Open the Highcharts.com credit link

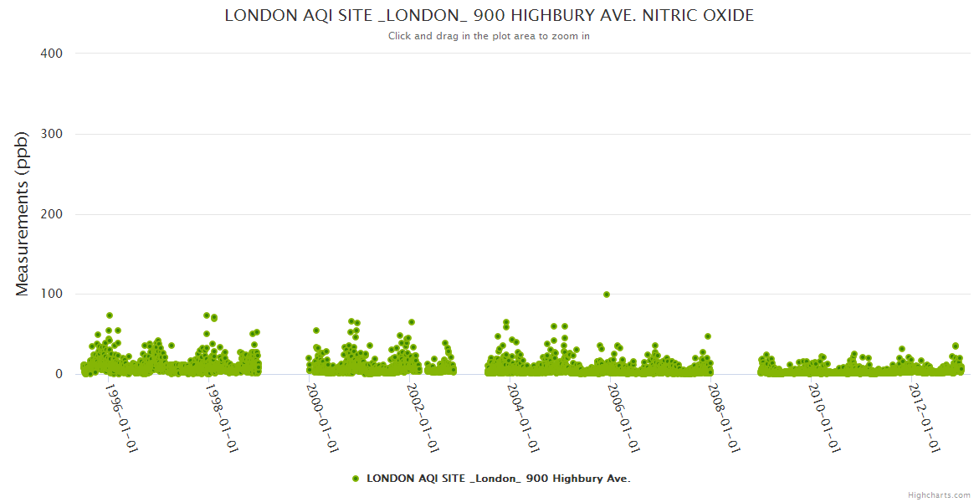pyautogui.click(x=939, y=494)
